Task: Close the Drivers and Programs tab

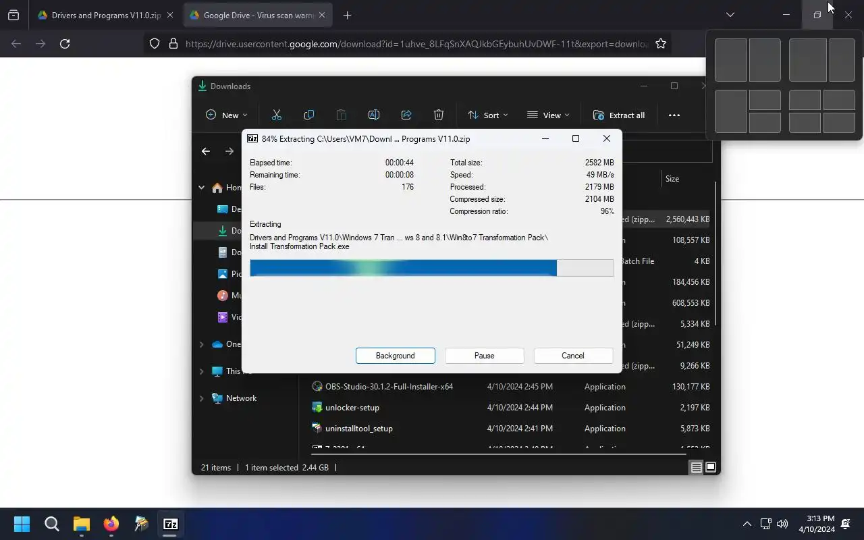Action: coord(170,15)
